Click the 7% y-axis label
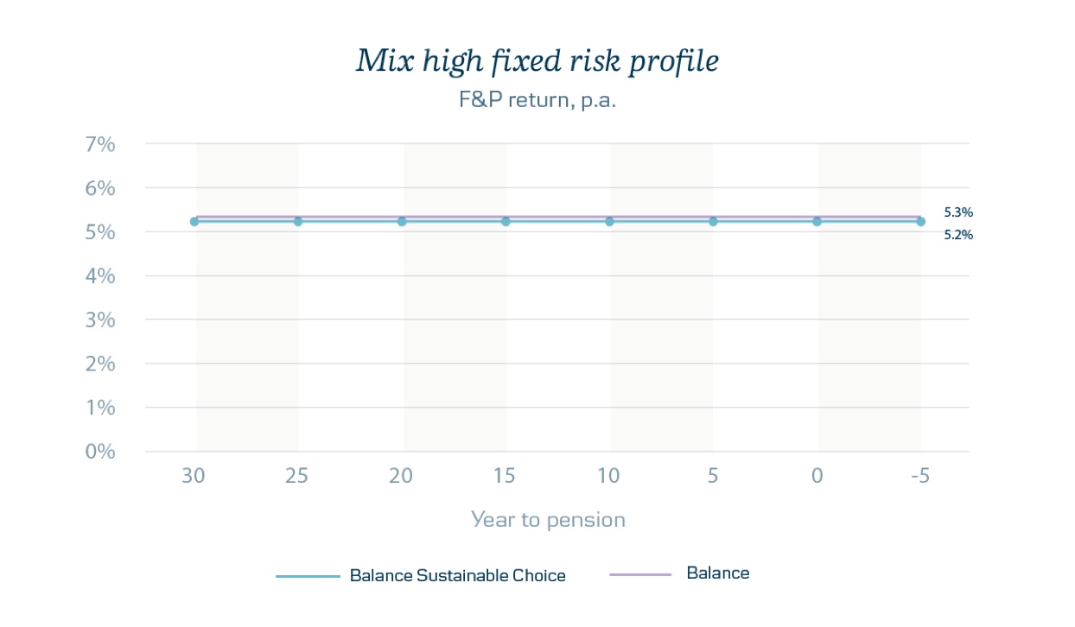1075x627 pixels. point(100,144)
